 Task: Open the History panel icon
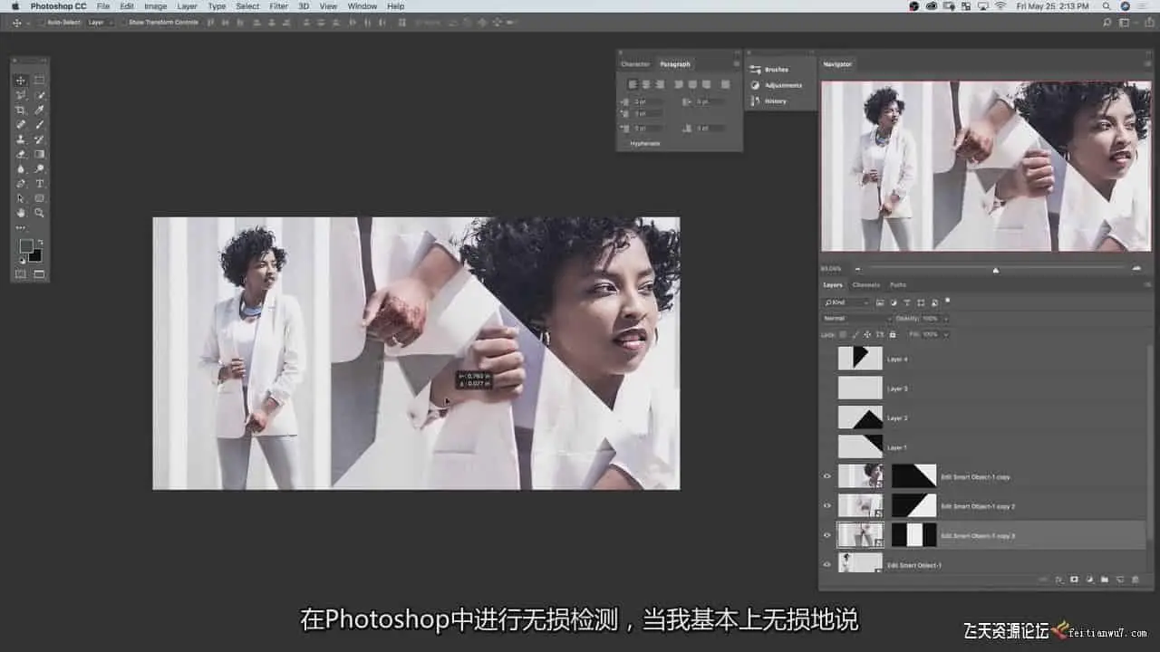click(x=756, y=101)
